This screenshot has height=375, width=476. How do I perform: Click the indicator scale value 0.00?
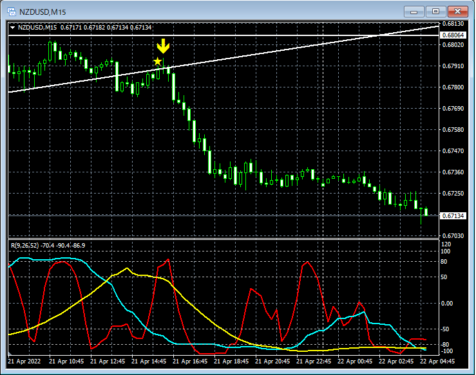446,304
